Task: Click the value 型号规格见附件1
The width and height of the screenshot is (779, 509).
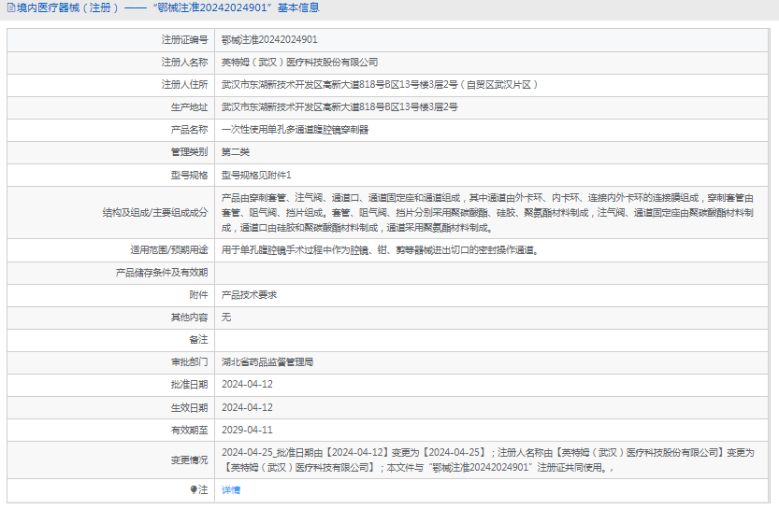Action: (256, 176)
